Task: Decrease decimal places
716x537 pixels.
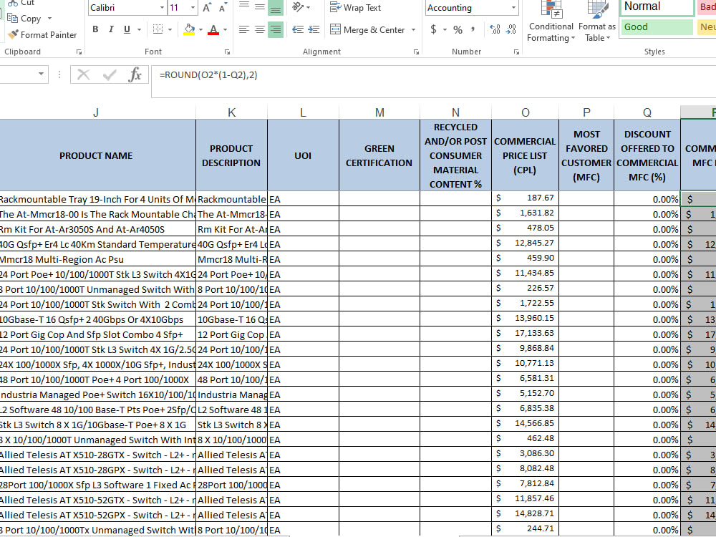Action: click(x=511, y=29)
